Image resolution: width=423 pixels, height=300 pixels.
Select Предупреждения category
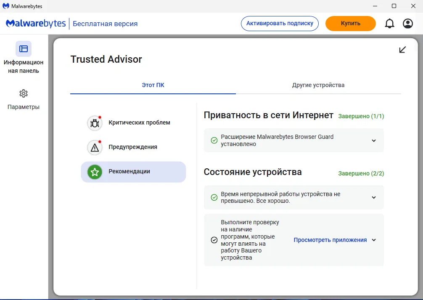click(x=134, y=147)
